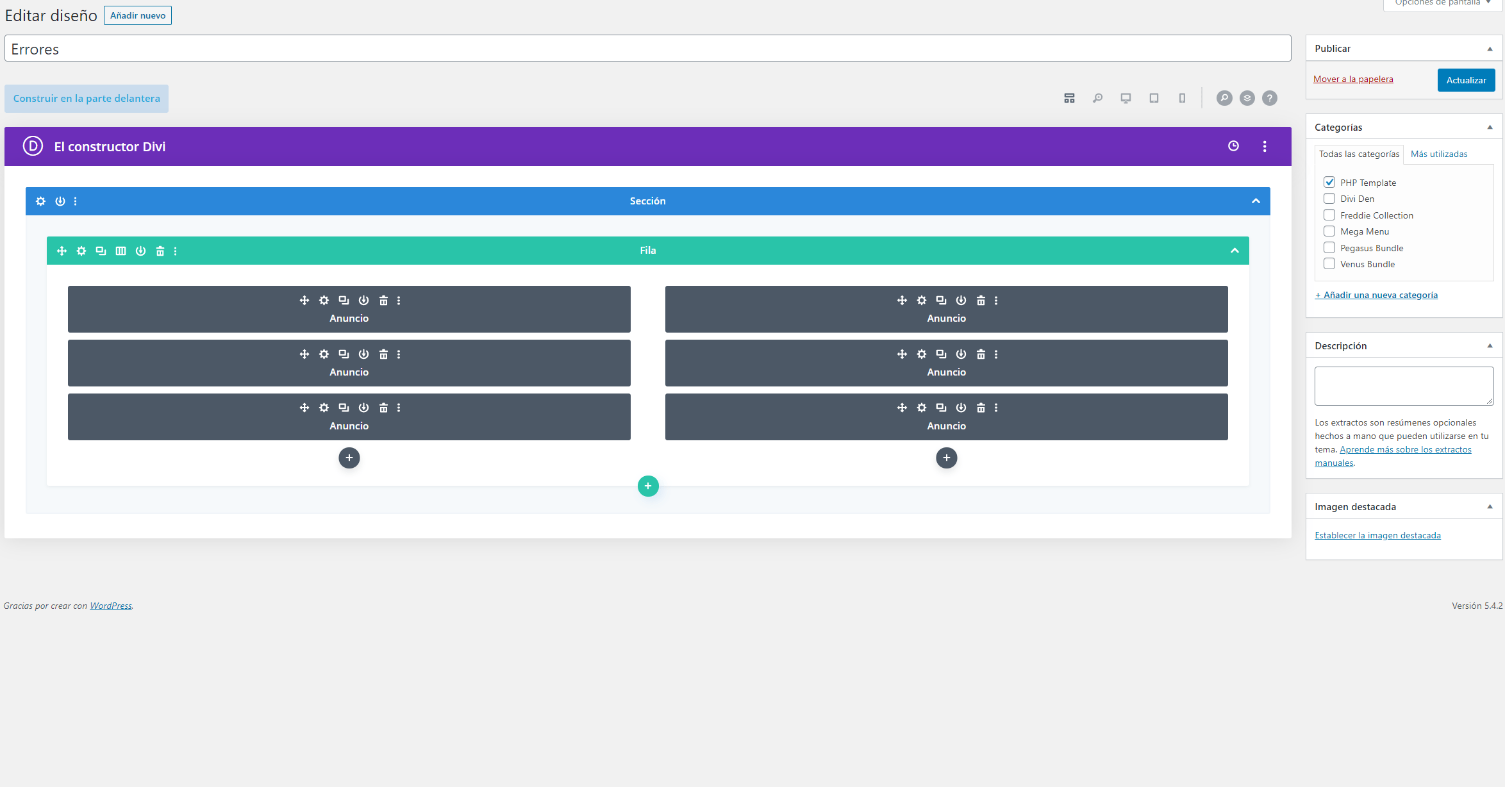Collapse the Imagen destacada panel
Viewport: 1505px width, 787px height.
coord(1490,507)
